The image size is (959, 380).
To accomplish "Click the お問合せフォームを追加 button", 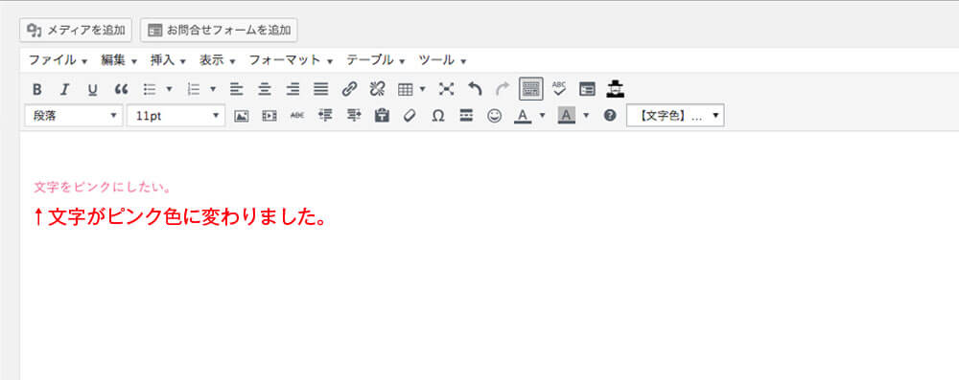I will tap(219, 30).
